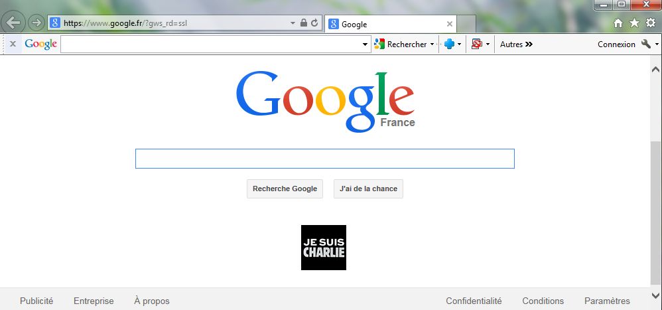662x310 pixels.
Task: Expand the popup blocker dropdown arrow
Action: [x=488, y=44]
